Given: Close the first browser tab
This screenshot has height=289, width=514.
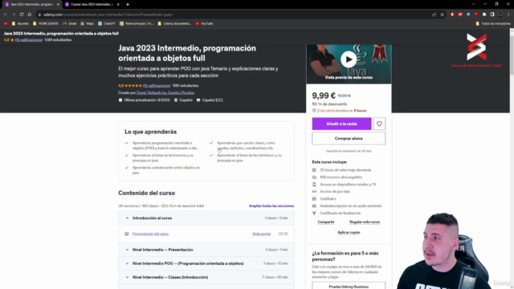Looking at the screenshot, I should pyautogui.click(x=58, y=5).
